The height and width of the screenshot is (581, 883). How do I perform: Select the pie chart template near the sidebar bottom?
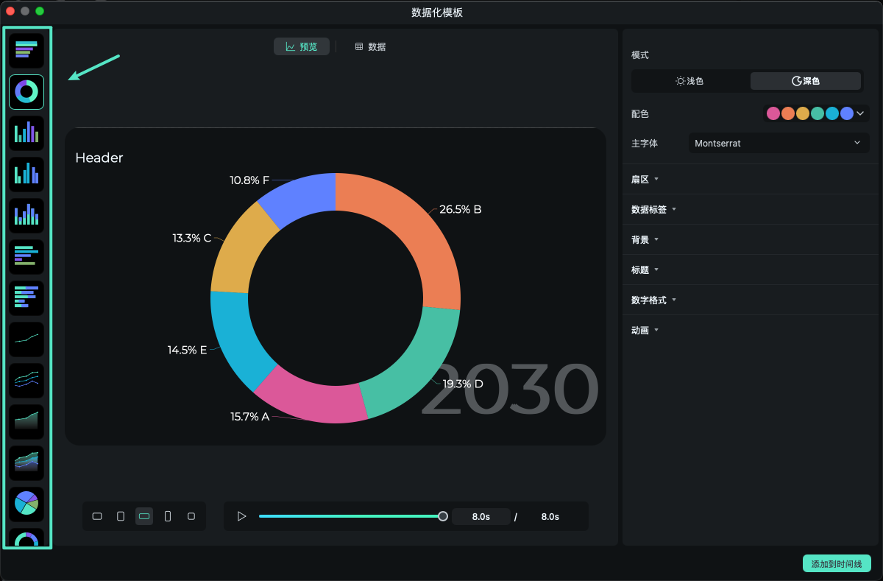26,504
